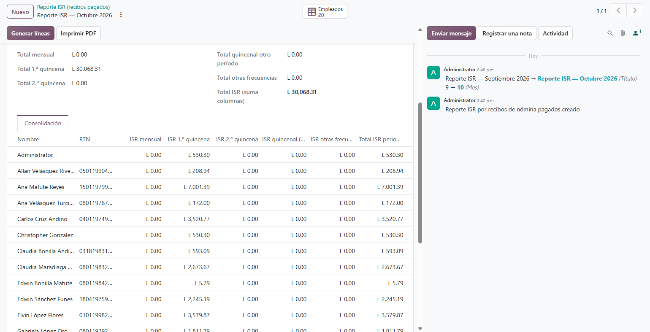650x332 pixels.
Task: Click Imprimir PDF button
Action: [x=79, y=33]
